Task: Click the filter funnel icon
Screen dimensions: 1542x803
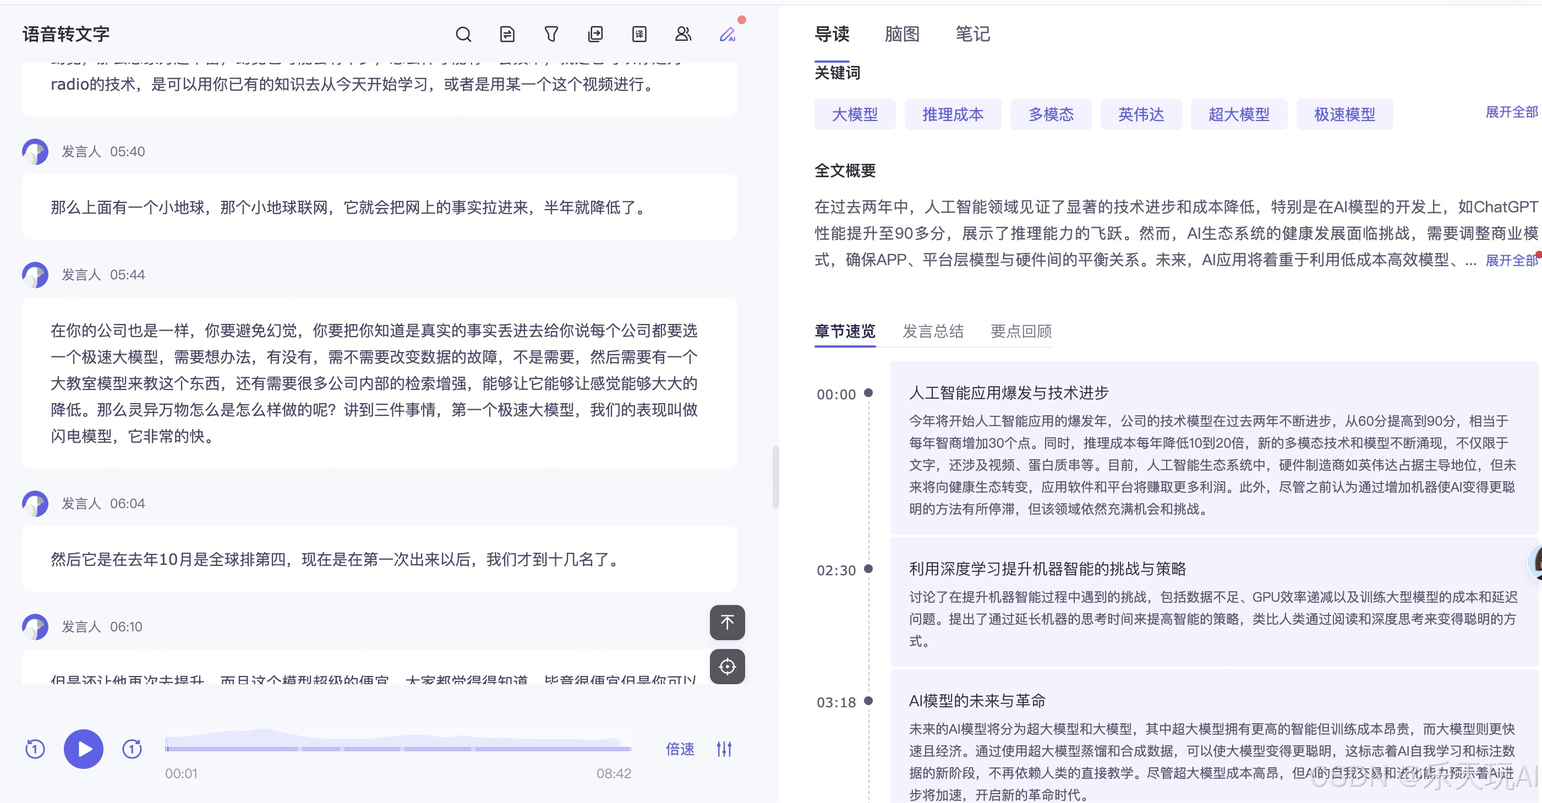Action: [551, 35]
